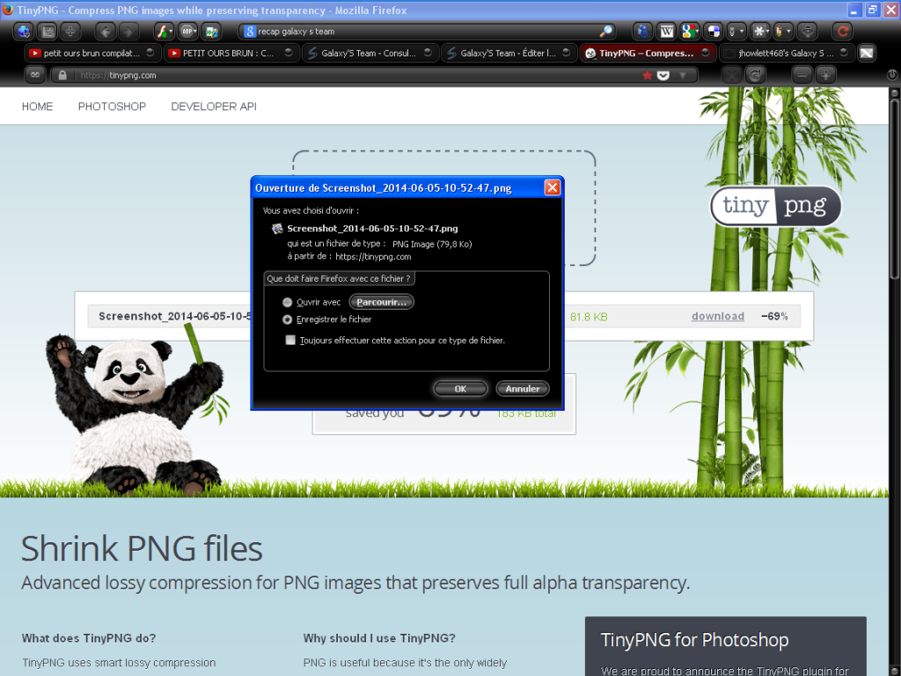This screenshot has height=676, width=901.
Task: Click the Flash plugin toolbar icon
Action: click(x=162, y=31)
